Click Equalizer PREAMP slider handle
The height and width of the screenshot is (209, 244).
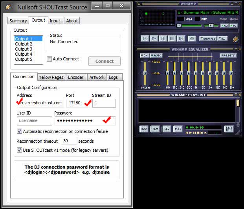[x=145, y=73]
